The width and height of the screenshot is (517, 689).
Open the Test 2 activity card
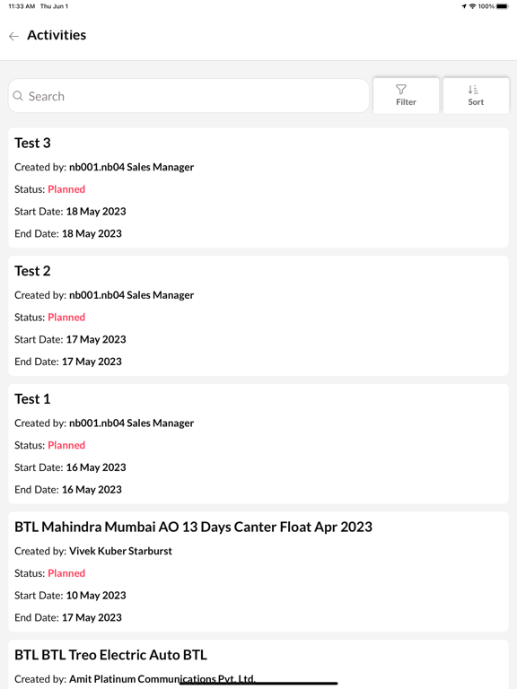click(x=258, y=316)
